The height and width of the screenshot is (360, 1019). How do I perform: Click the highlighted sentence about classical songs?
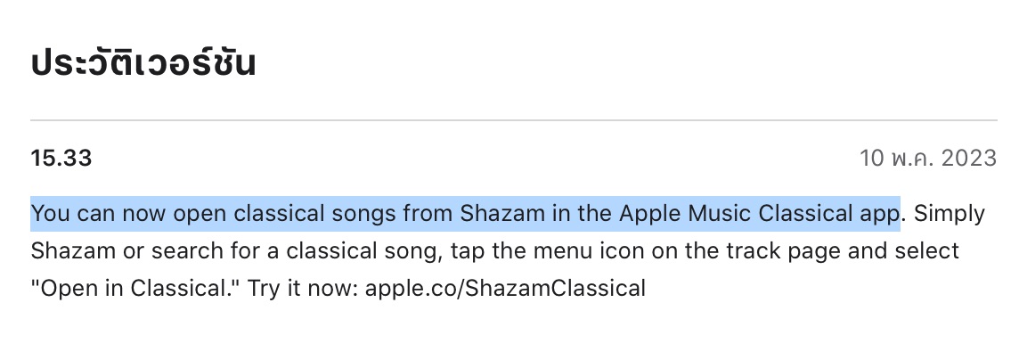(465, 214)
